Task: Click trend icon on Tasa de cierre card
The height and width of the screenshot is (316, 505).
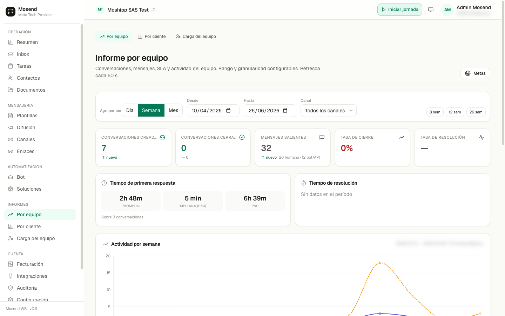Action: 402,137
